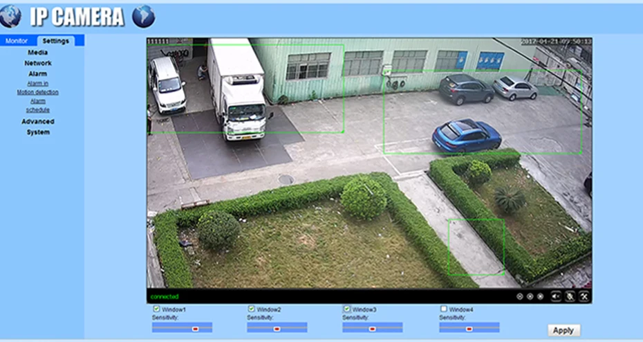
Task: Uncheck the Window1 checkbox
Action: pyautogui.click(x=156, y=309)
